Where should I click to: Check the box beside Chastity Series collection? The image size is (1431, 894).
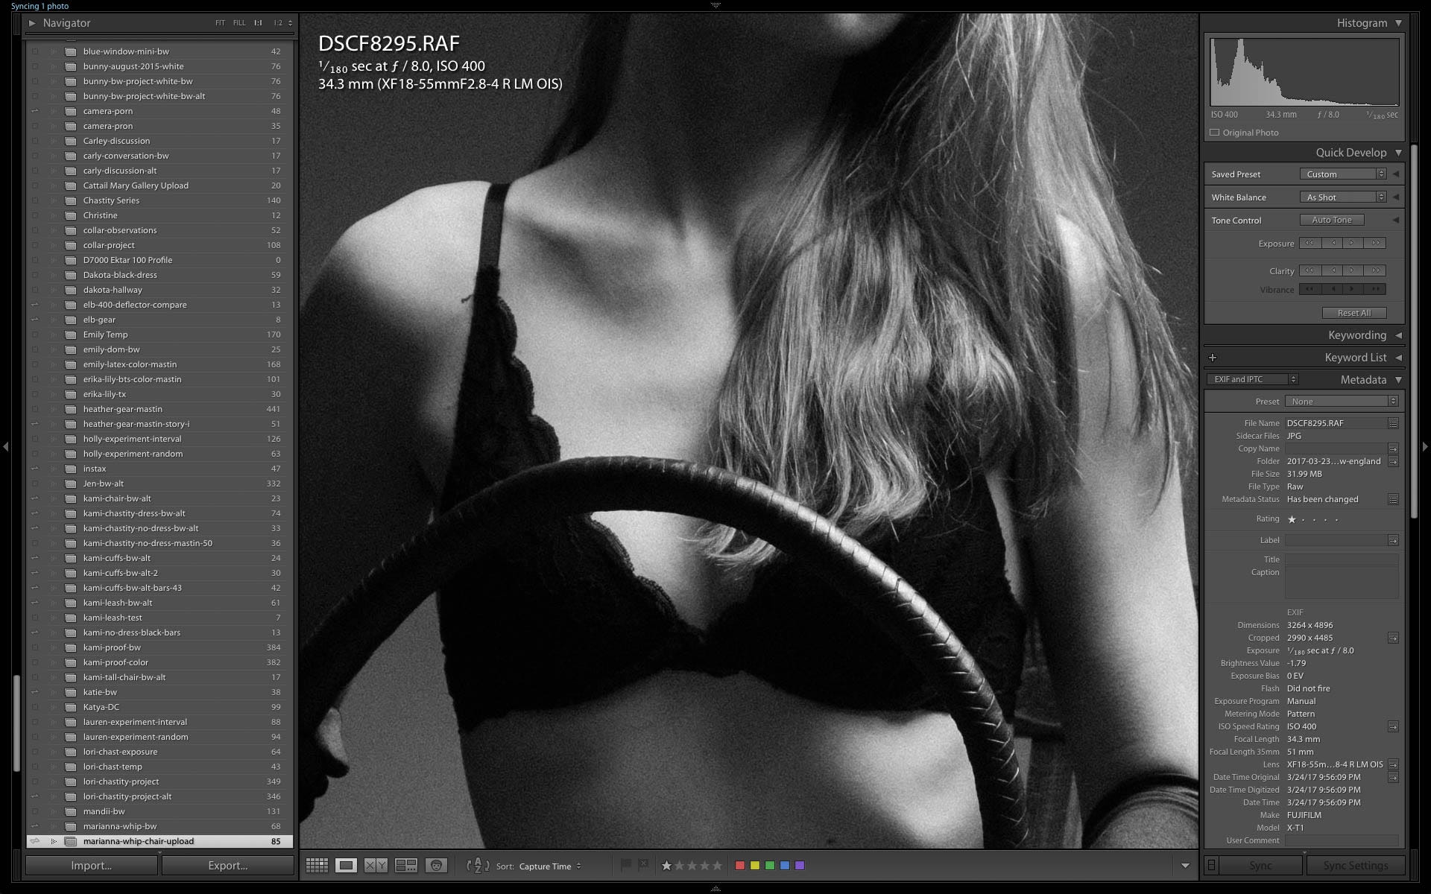pyautogui.click(x=34, y=200)
